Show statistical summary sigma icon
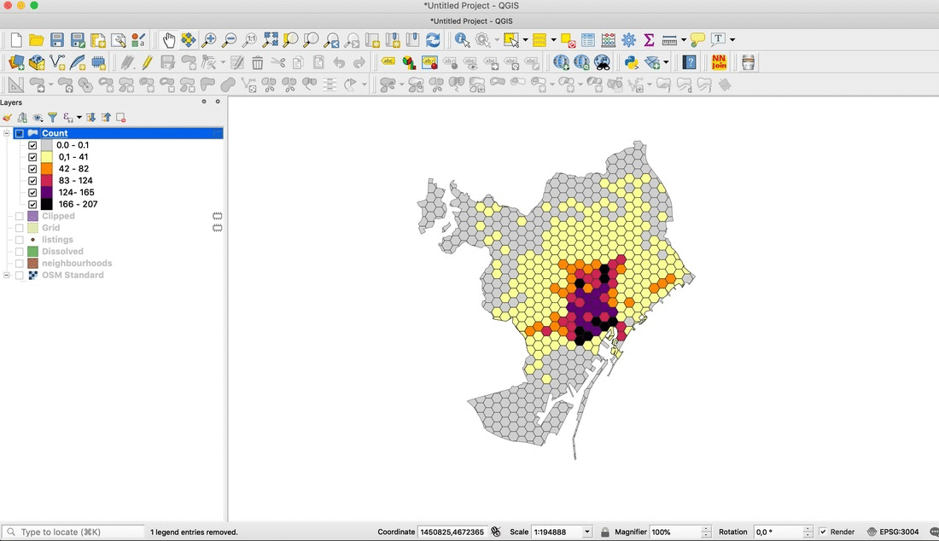The width and height of the screenshot is (939, 541). point(649,40)
